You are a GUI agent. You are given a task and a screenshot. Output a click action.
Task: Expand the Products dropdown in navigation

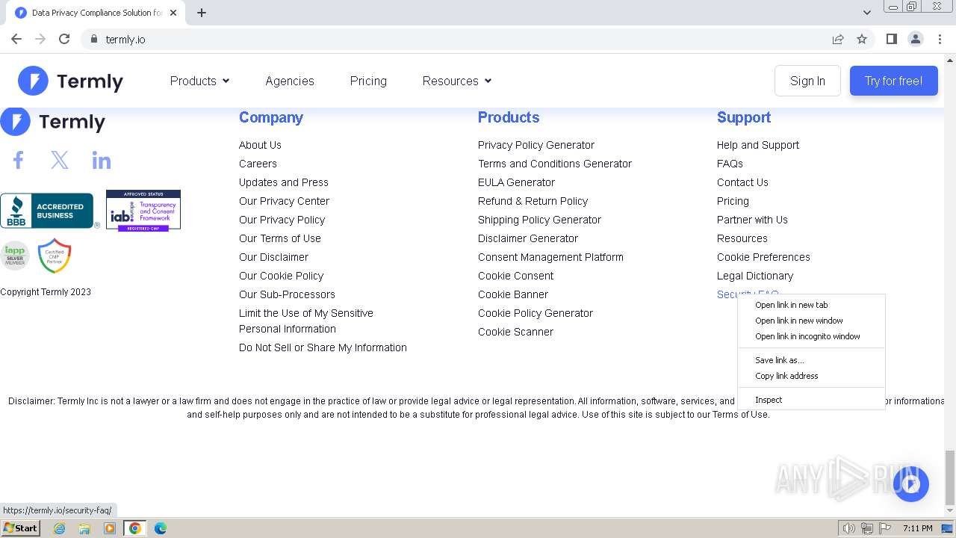pos(199,81)
